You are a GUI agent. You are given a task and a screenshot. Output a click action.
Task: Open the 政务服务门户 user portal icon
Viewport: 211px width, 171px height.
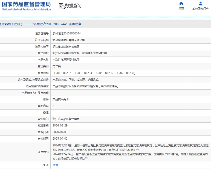click(200, 4)
